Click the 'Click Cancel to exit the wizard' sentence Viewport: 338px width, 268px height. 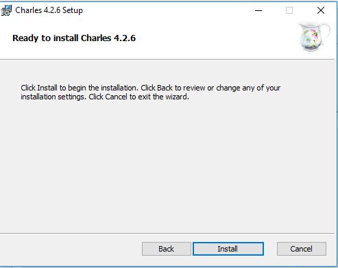pyautogui.click(x=138, y=97)
